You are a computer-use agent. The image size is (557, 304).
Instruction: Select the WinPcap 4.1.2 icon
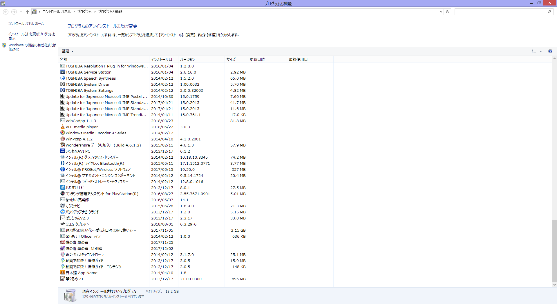click(x=62, y=139)
